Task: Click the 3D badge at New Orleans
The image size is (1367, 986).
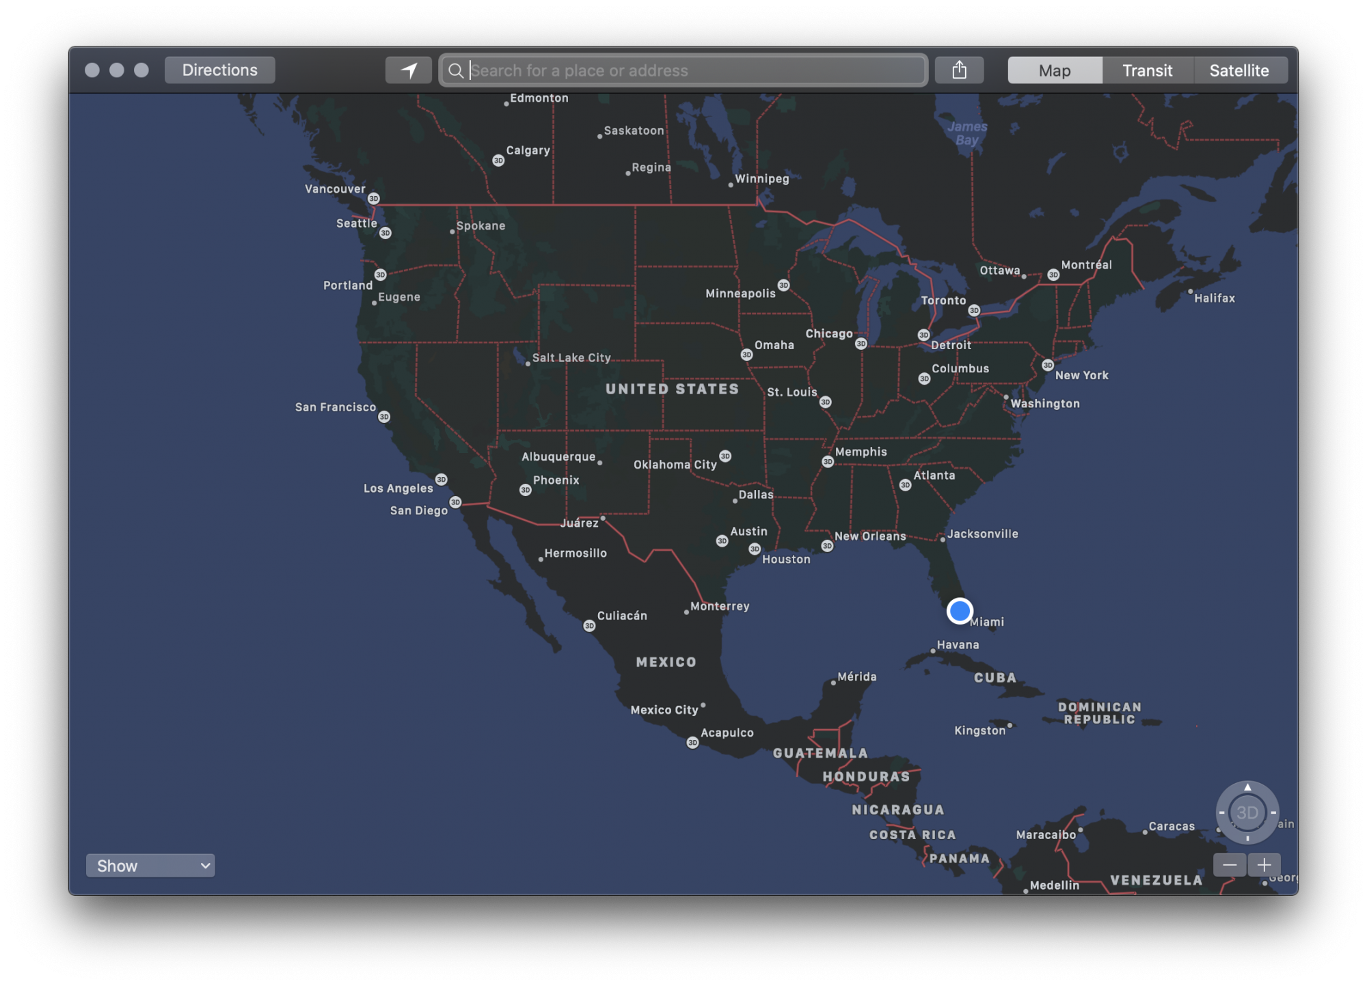Action: coord(827,546)
